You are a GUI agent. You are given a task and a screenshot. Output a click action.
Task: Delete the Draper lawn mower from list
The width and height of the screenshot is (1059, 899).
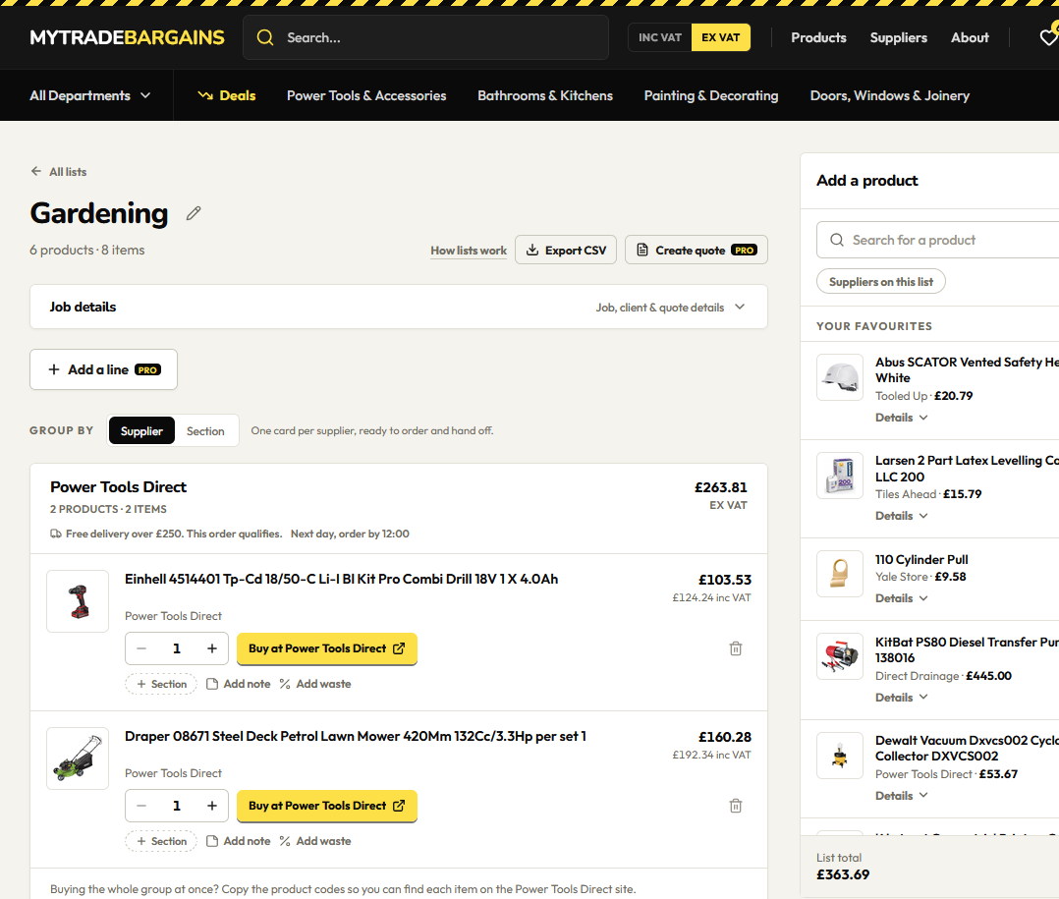coord(736,806)
